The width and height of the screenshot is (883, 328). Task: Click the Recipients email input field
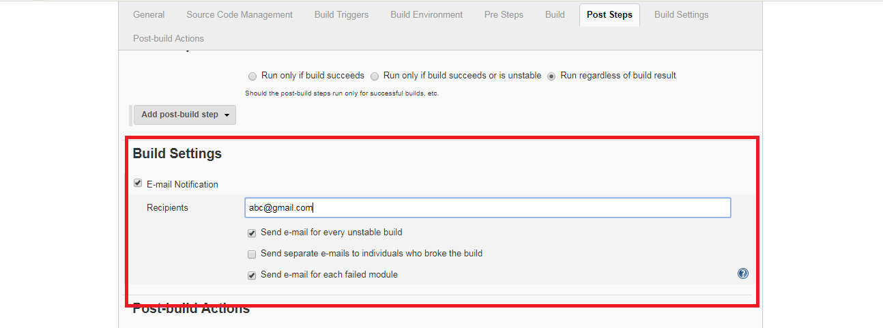pos(488,207)
